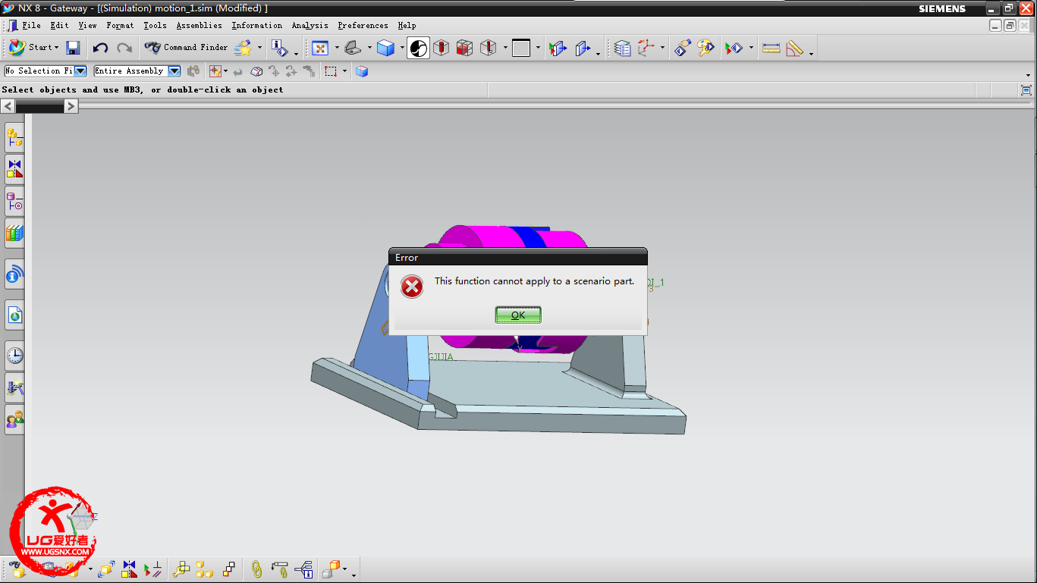Image resolution: width=1037 pixels, height=583 pixels.
Task: Open the Start application menu
Action: pos(33,48)
